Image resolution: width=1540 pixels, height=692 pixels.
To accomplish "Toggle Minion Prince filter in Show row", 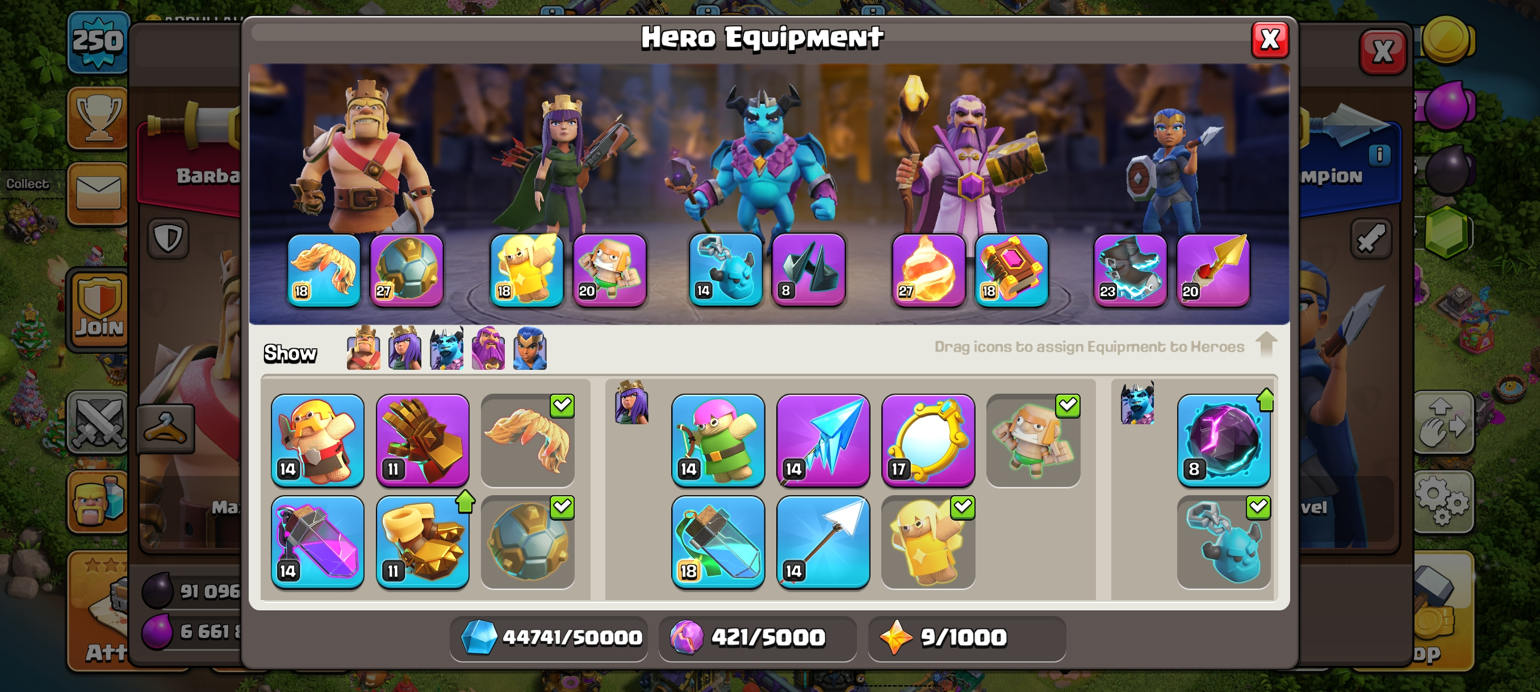I will click(x=446, y=349).
